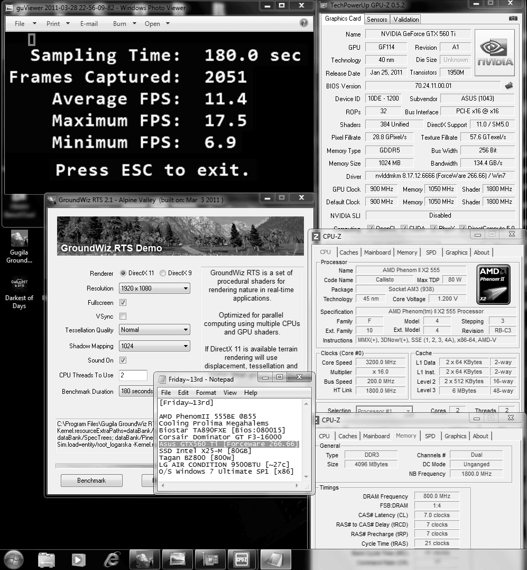The image size is (527, 570).
Task: Switch to CPU-Z taskbar button
Action: tap(243, 560)
